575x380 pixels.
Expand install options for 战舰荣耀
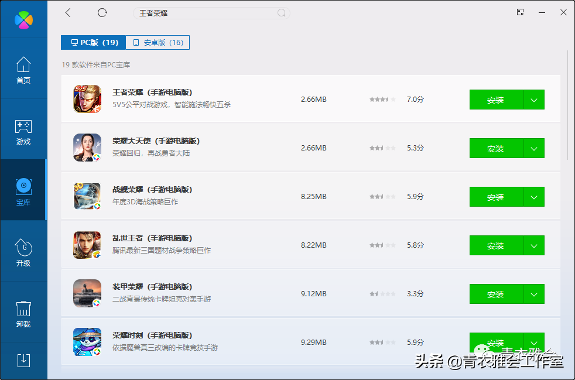coord(534,197)
